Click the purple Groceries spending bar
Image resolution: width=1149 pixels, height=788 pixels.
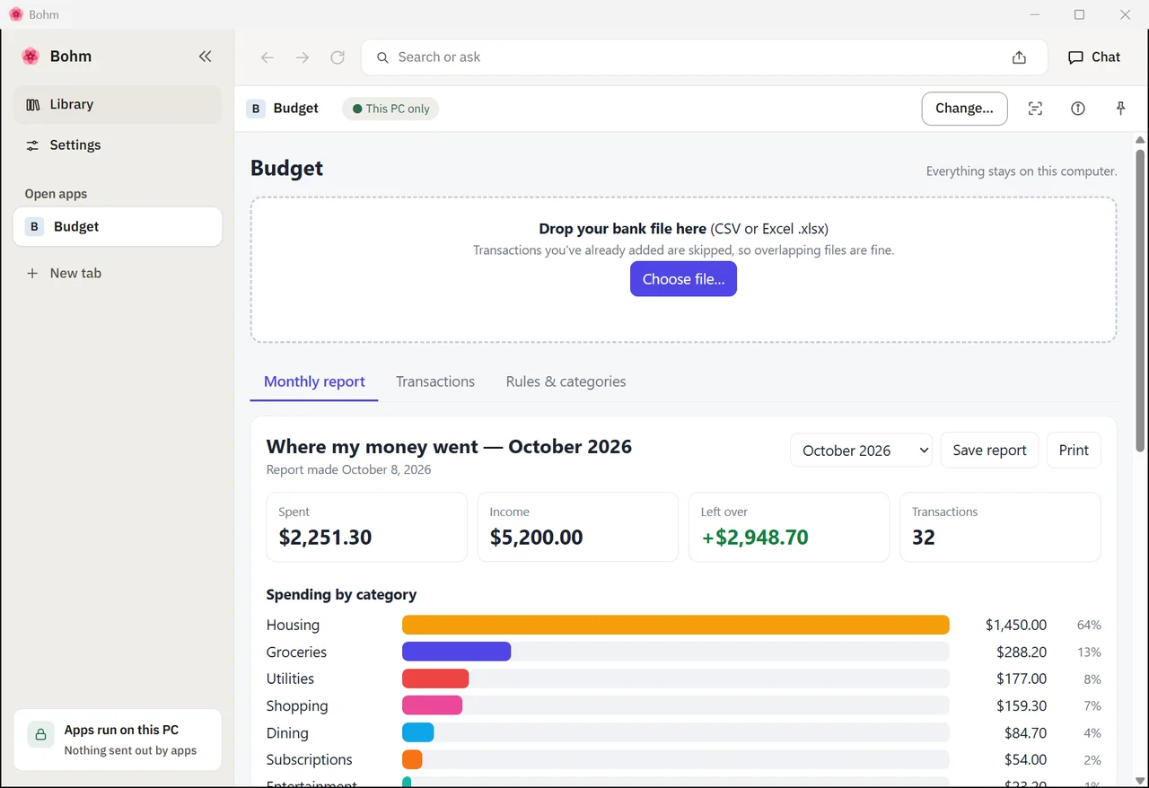[x=456, y=652]
